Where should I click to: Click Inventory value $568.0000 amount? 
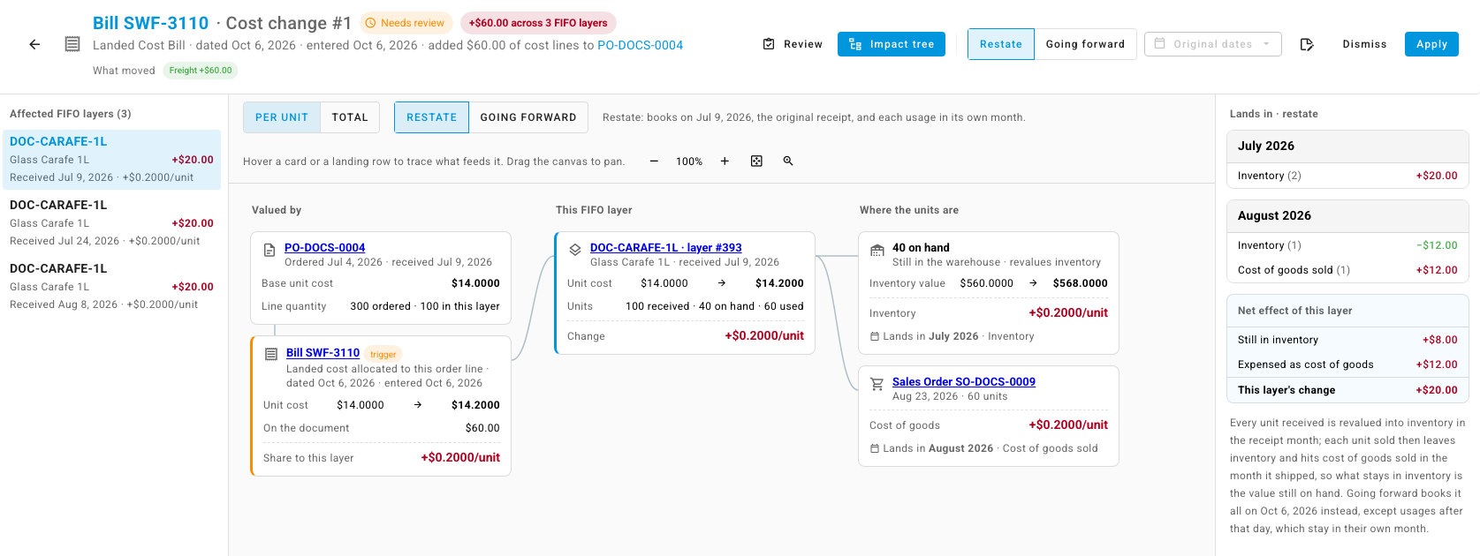1081,283
